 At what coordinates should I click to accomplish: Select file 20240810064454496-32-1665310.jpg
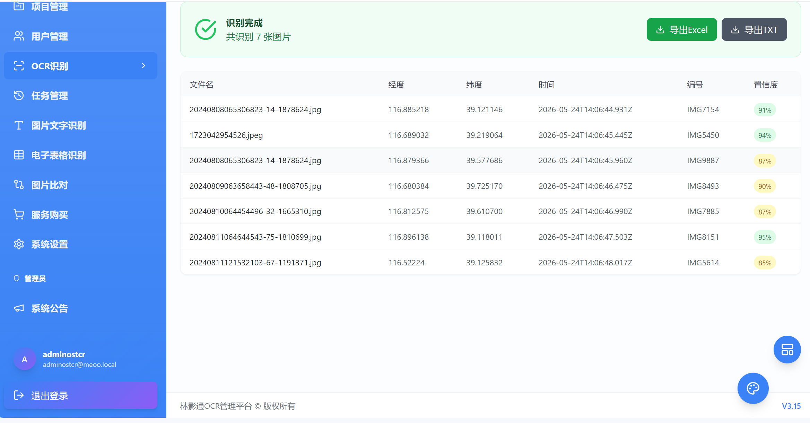pyautogui.click(x=255, y=211)
